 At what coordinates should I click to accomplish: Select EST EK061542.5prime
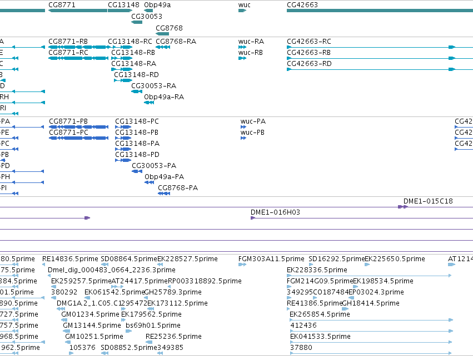pos(114,292)
